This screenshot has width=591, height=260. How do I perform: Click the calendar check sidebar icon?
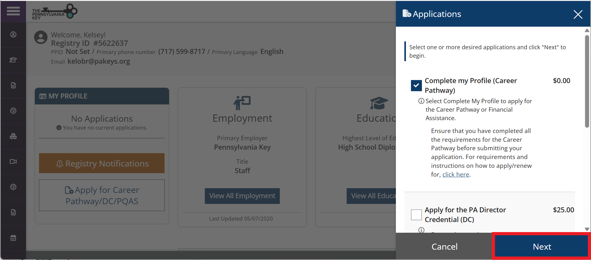(x=13, y=238)
